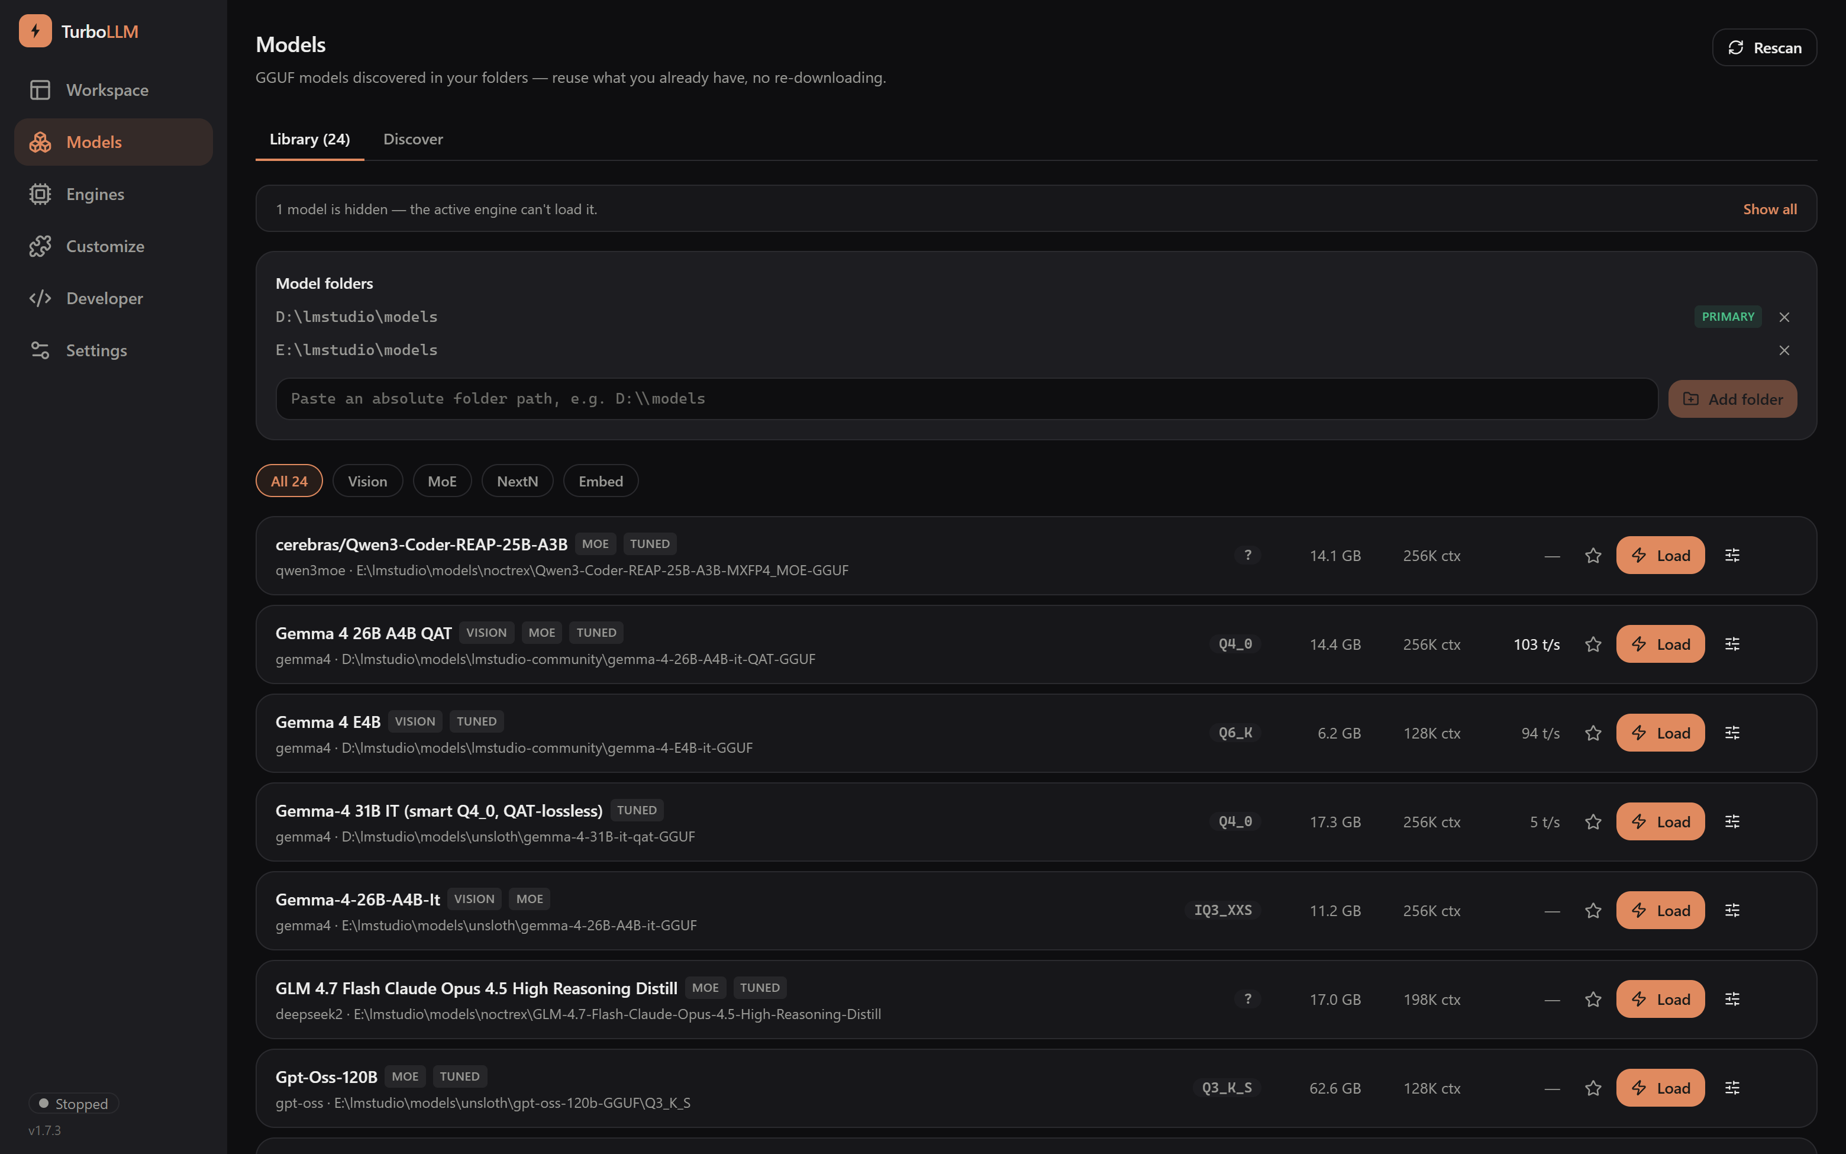Open tuning sliders for Gemma-4 31B IT
This screenshot has height=1154, width=1846.
[x=1732, y=822]
